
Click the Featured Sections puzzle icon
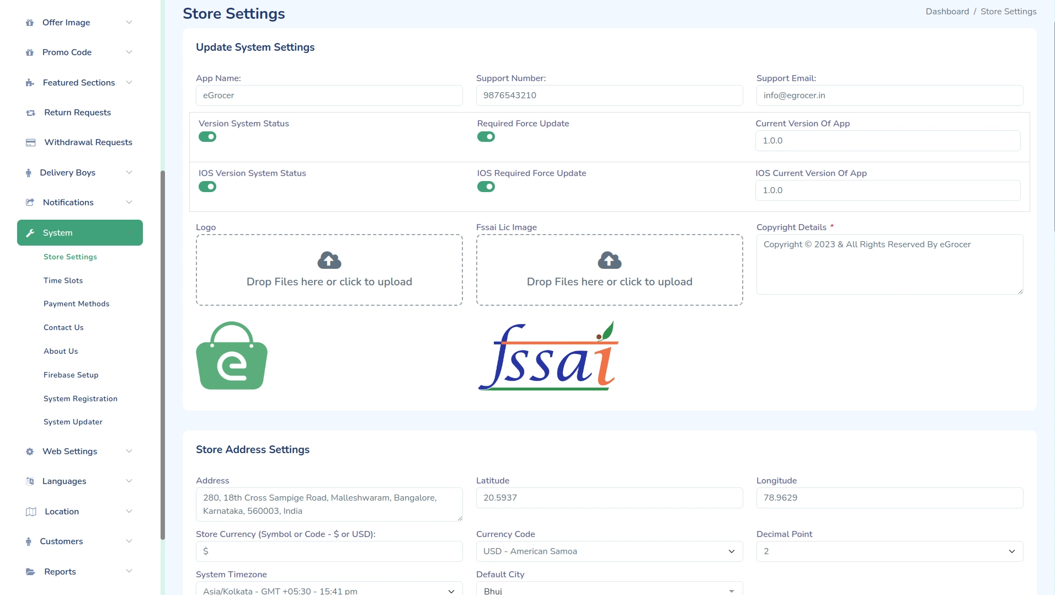[x=30, y=83]
